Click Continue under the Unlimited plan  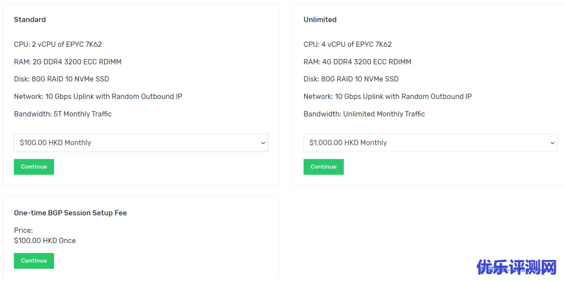[x=323, y=167]
